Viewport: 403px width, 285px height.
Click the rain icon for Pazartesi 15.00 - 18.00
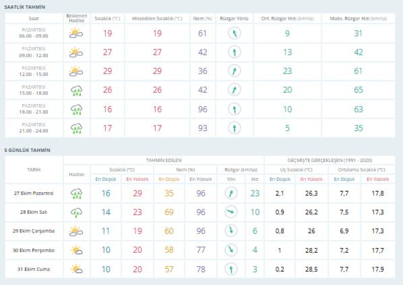click(x=76, y=90)
